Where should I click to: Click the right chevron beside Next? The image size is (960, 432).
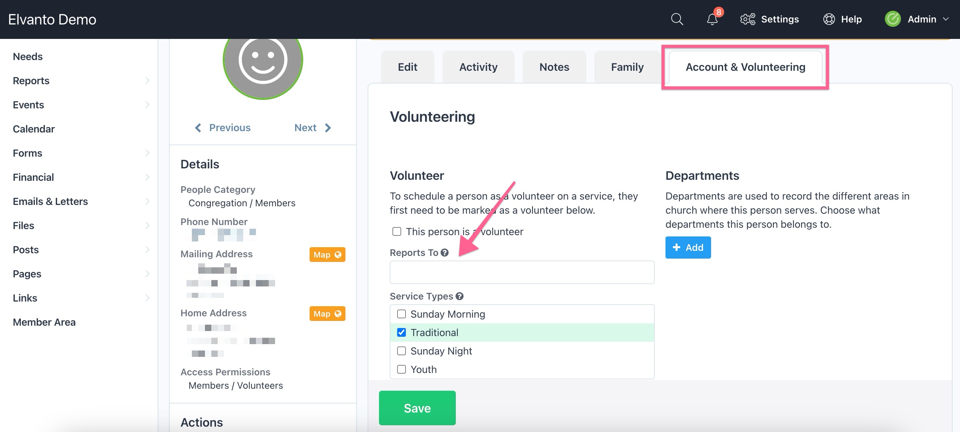[328, 128]
